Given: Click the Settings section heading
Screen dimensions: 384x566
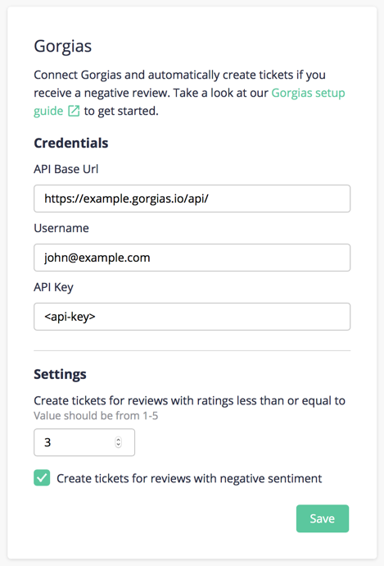Looking at the screenshot, I should tap(60, 374).
